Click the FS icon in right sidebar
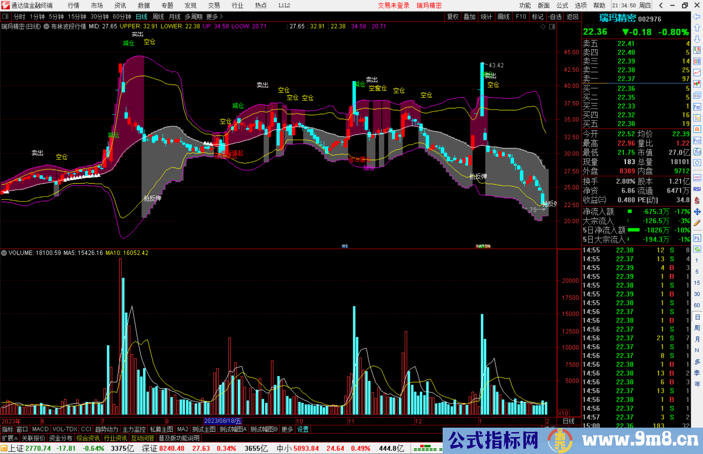The image size is (703, 454). coord(697,238)
